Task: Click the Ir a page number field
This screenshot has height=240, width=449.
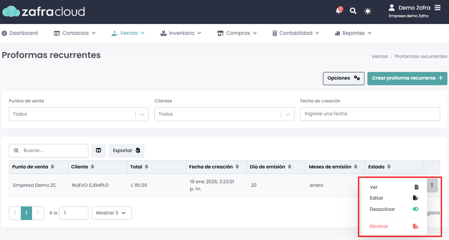Action: (74, 213)
